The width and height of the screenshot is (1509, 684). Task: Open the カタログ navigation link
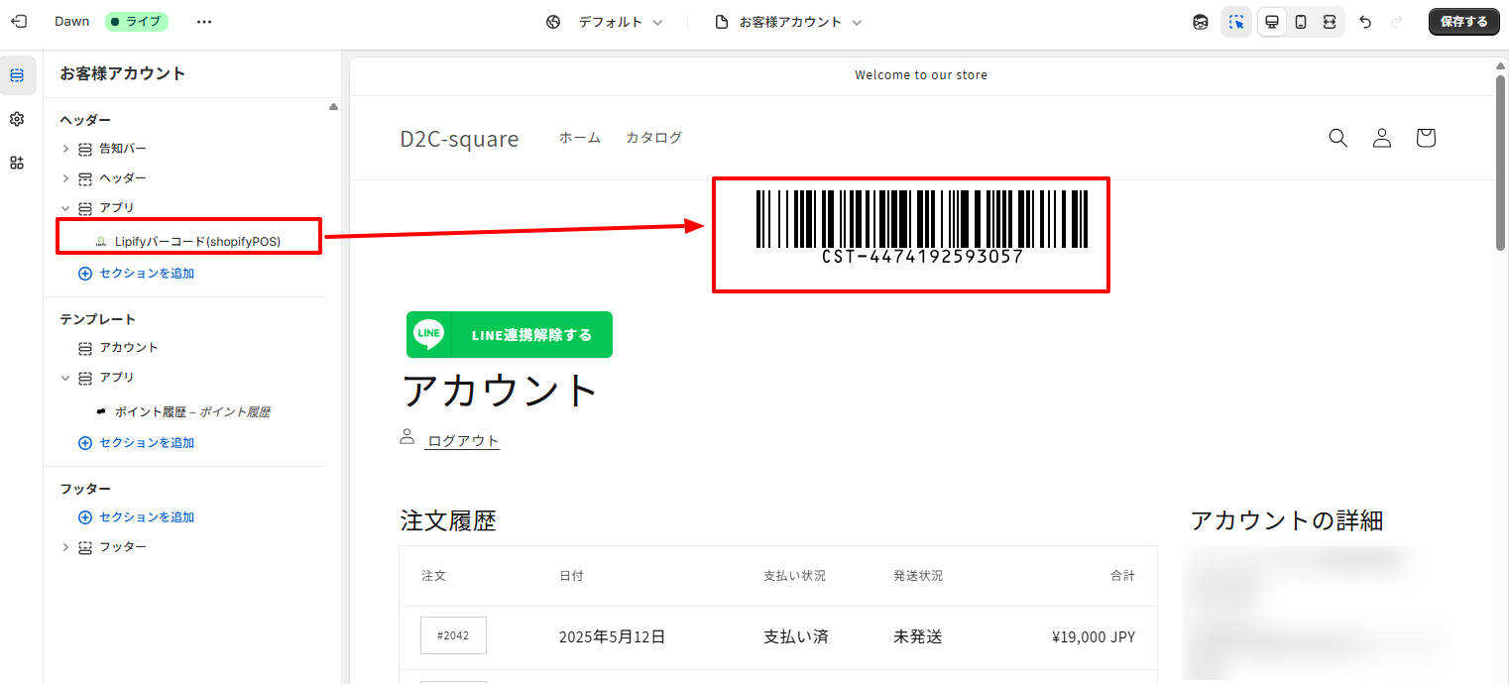[x=653, y=138]
